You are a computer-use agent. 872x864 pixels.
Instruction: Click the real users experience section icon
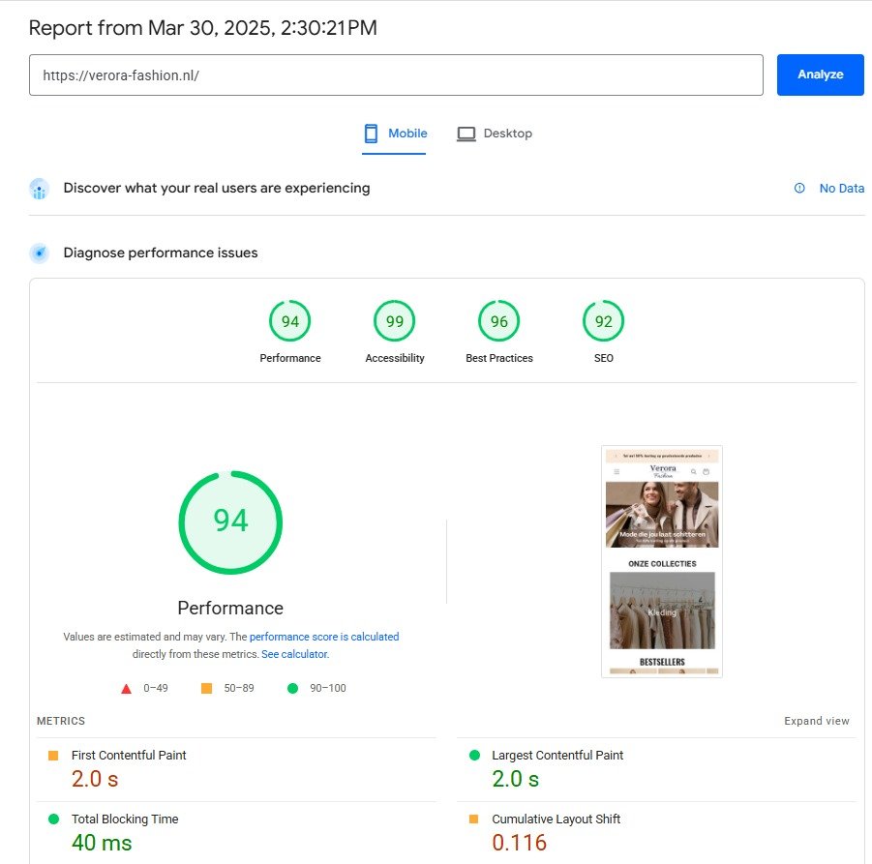coord(39,189)
